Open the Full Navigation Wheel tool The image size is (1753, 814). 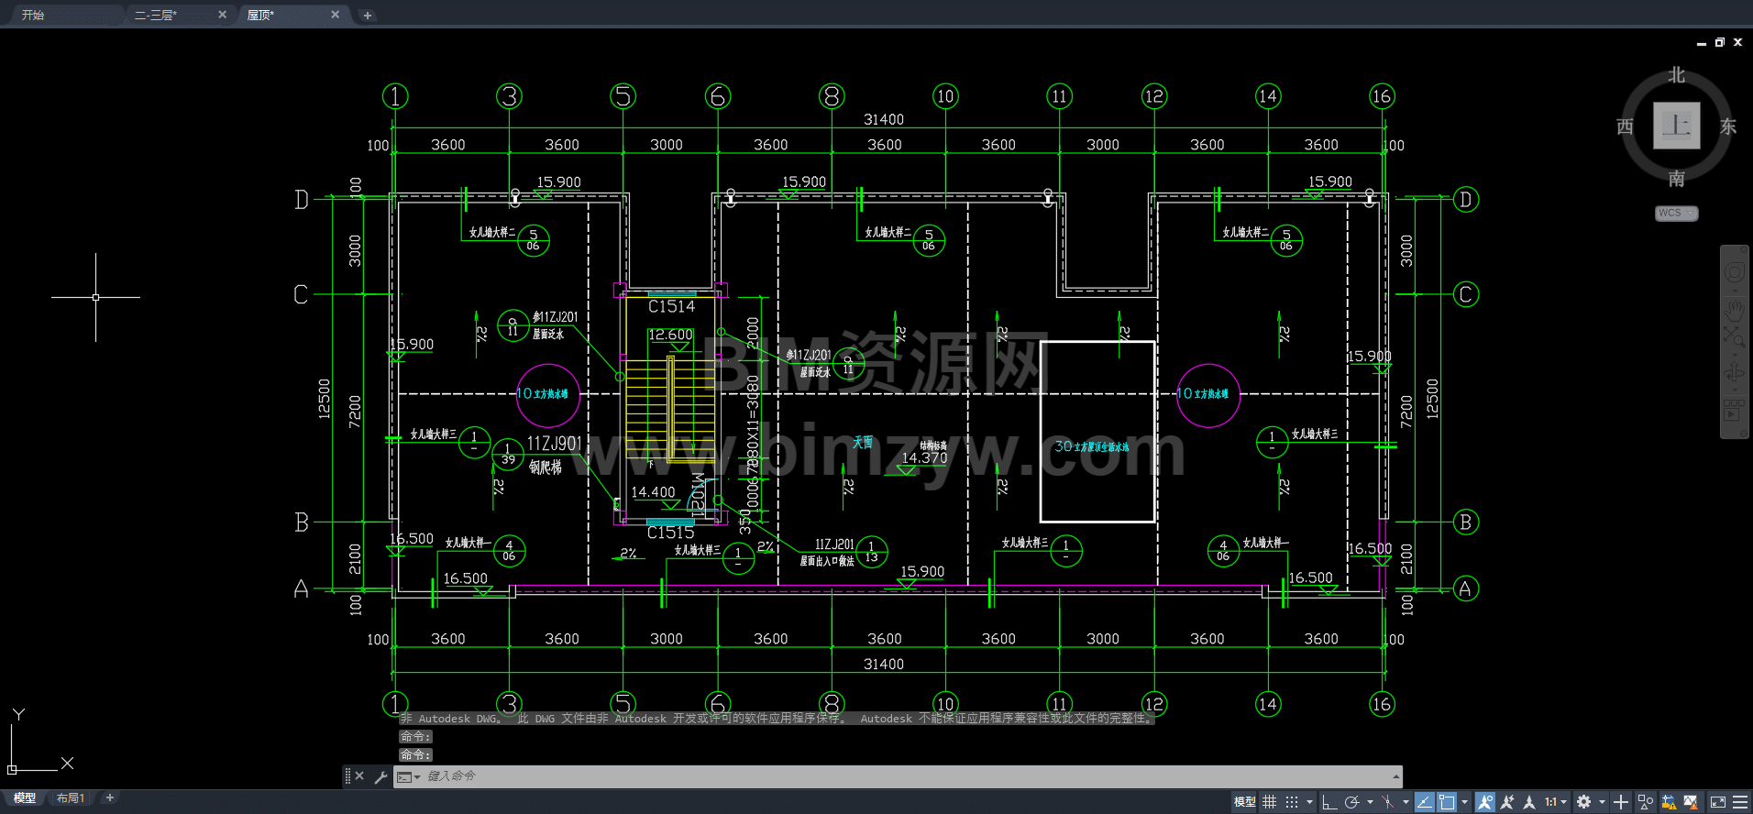[1734, 272]
